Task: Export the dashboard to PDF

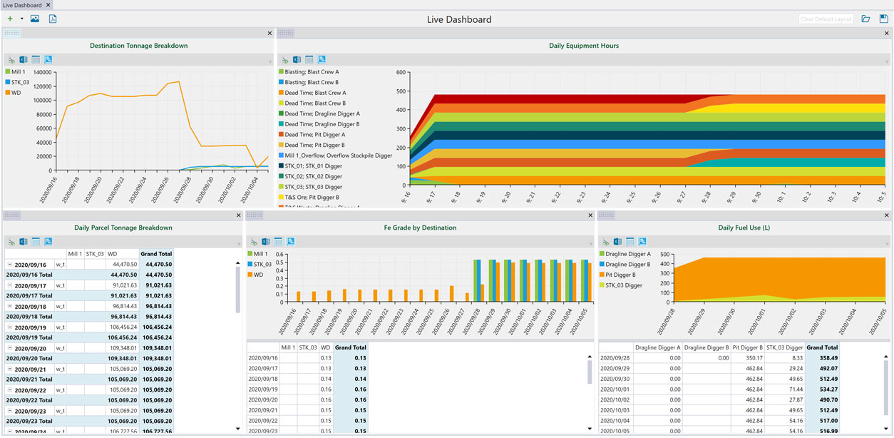Action: click(x=53, y=19)
